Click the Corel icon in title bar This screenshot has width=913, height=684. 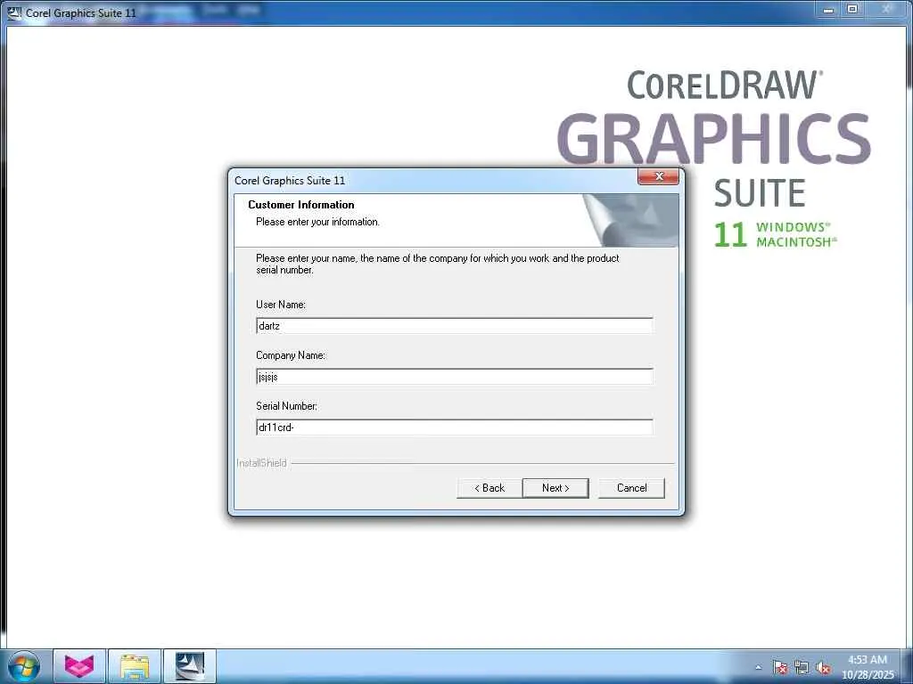tap(14, 12)
